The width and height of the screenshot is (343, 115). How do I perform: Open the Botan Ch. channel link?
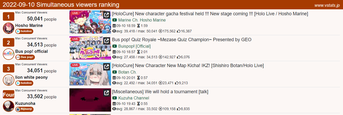point(127,72)
